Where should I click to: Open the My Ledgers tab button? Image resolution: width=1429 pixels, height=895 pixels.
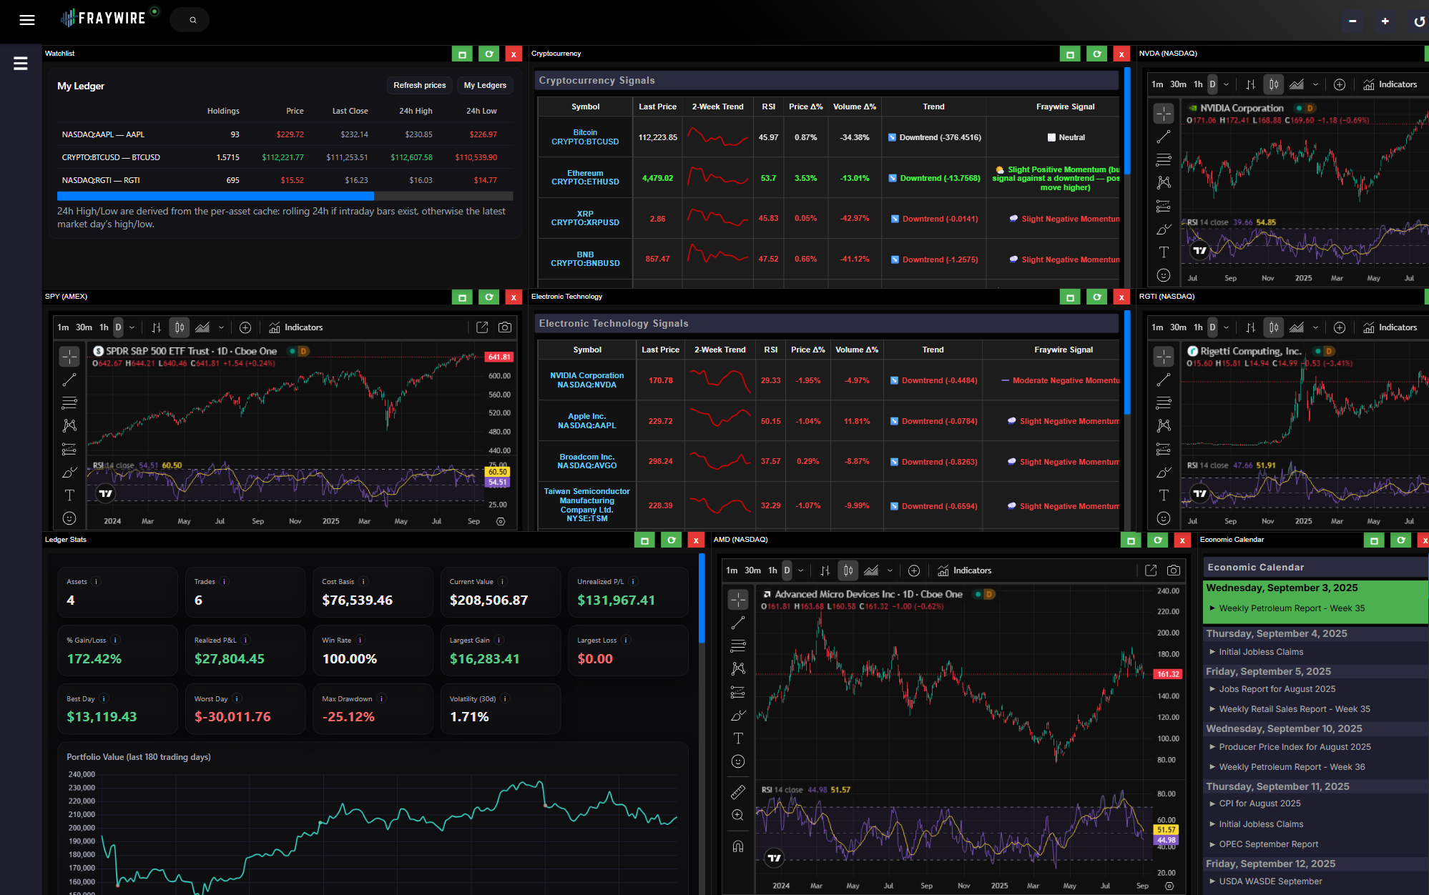pyautogui.click(x=485, y=85)
